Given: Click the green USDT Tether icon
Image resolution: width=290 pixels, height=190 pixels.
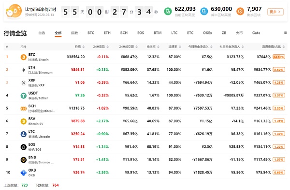Looking at the screenshot, I should tap(24, 95).
